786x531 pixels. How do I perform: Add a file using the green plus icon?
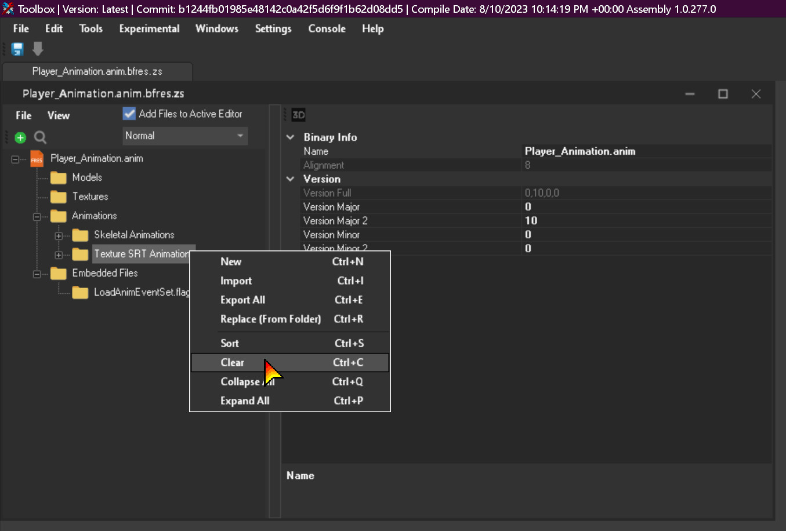point(20,137)
